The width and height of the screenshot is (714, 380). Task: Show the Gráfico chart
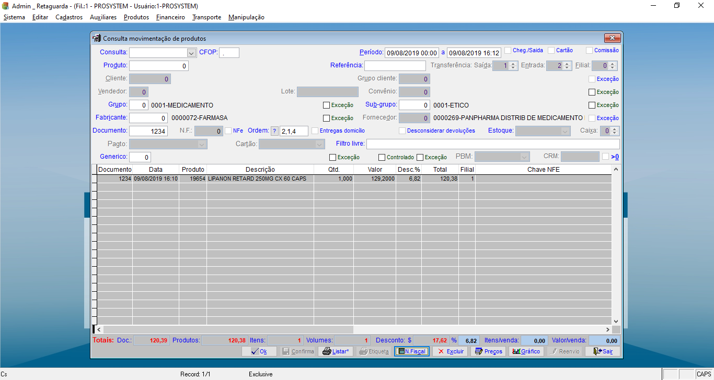526,351
